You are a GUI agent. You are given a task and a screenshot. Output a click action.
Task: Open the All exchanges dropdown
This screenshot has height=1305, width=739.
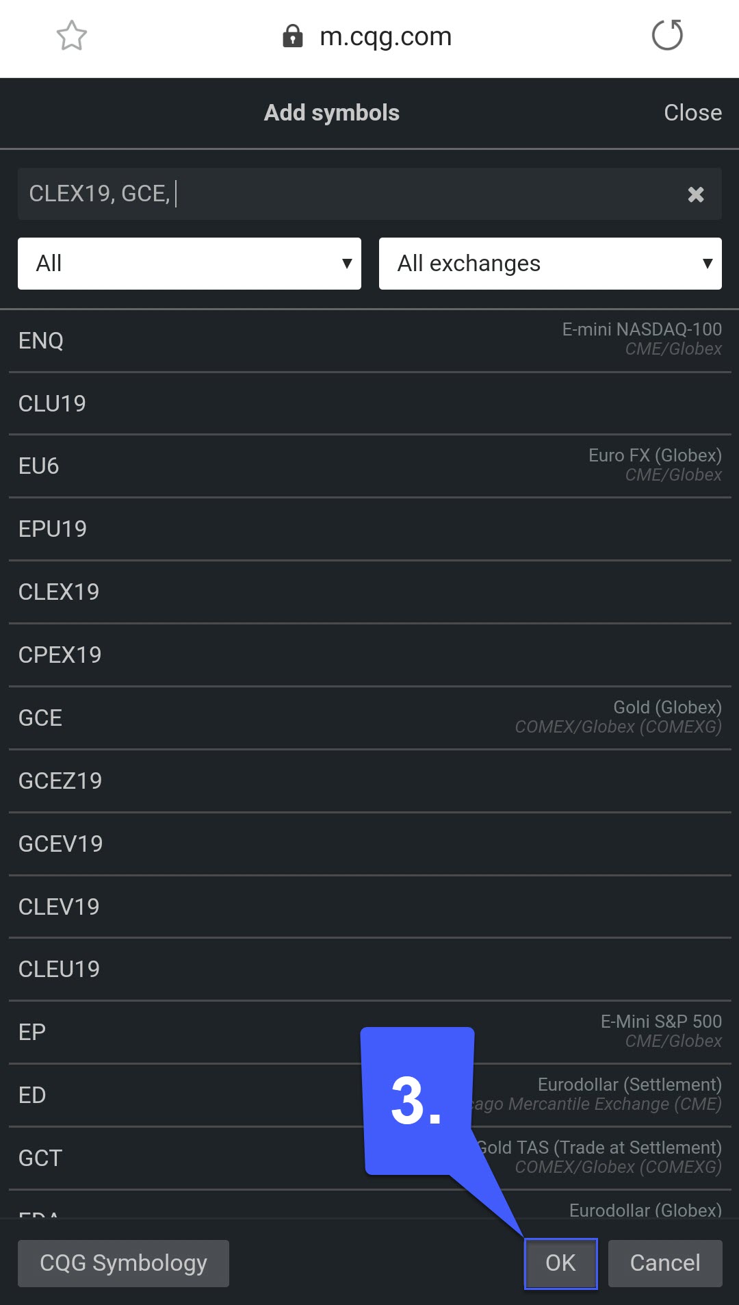click(x=550, y=264)
